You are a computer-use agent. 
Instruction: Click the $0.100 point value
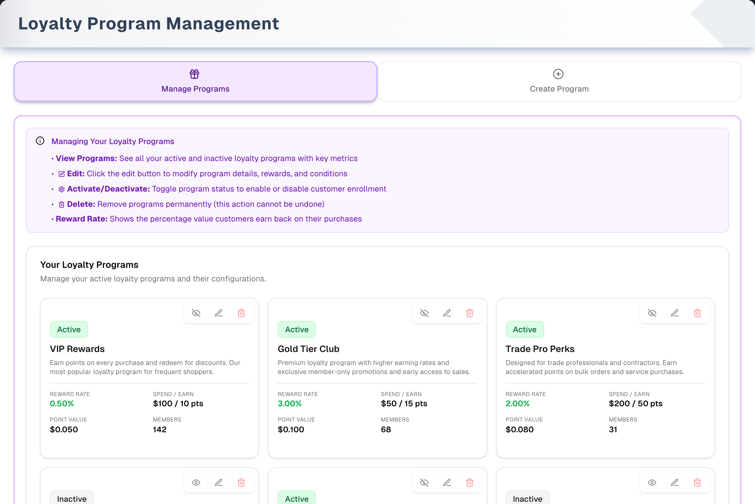pyautogui.click(x=291, y=429)
